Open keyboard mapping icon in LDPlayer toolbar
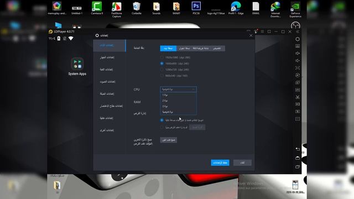The image size is (354, 199). (x=298, y=46)
